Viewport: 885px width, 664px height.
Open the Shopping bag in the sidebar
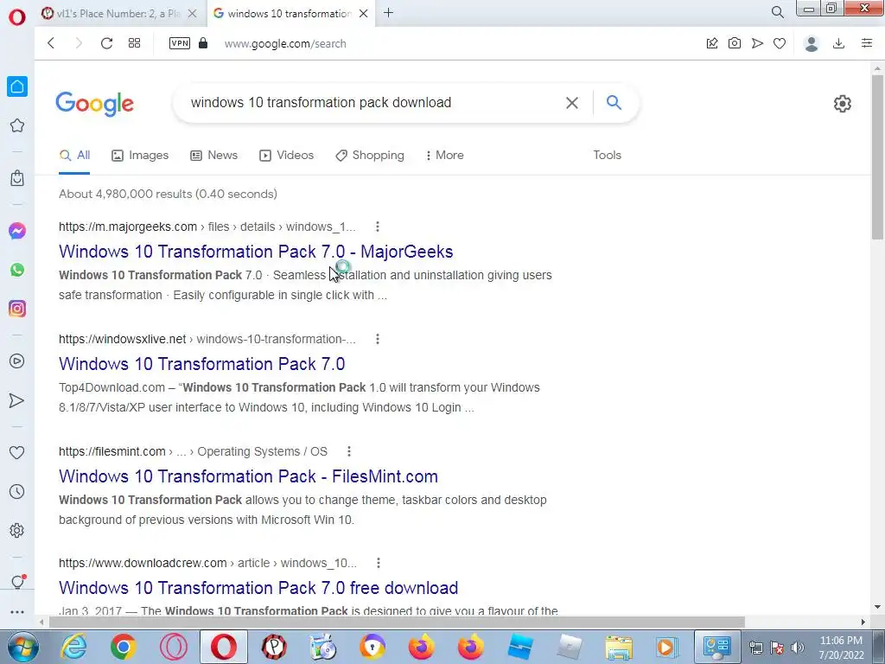click(x=17, y=178)
